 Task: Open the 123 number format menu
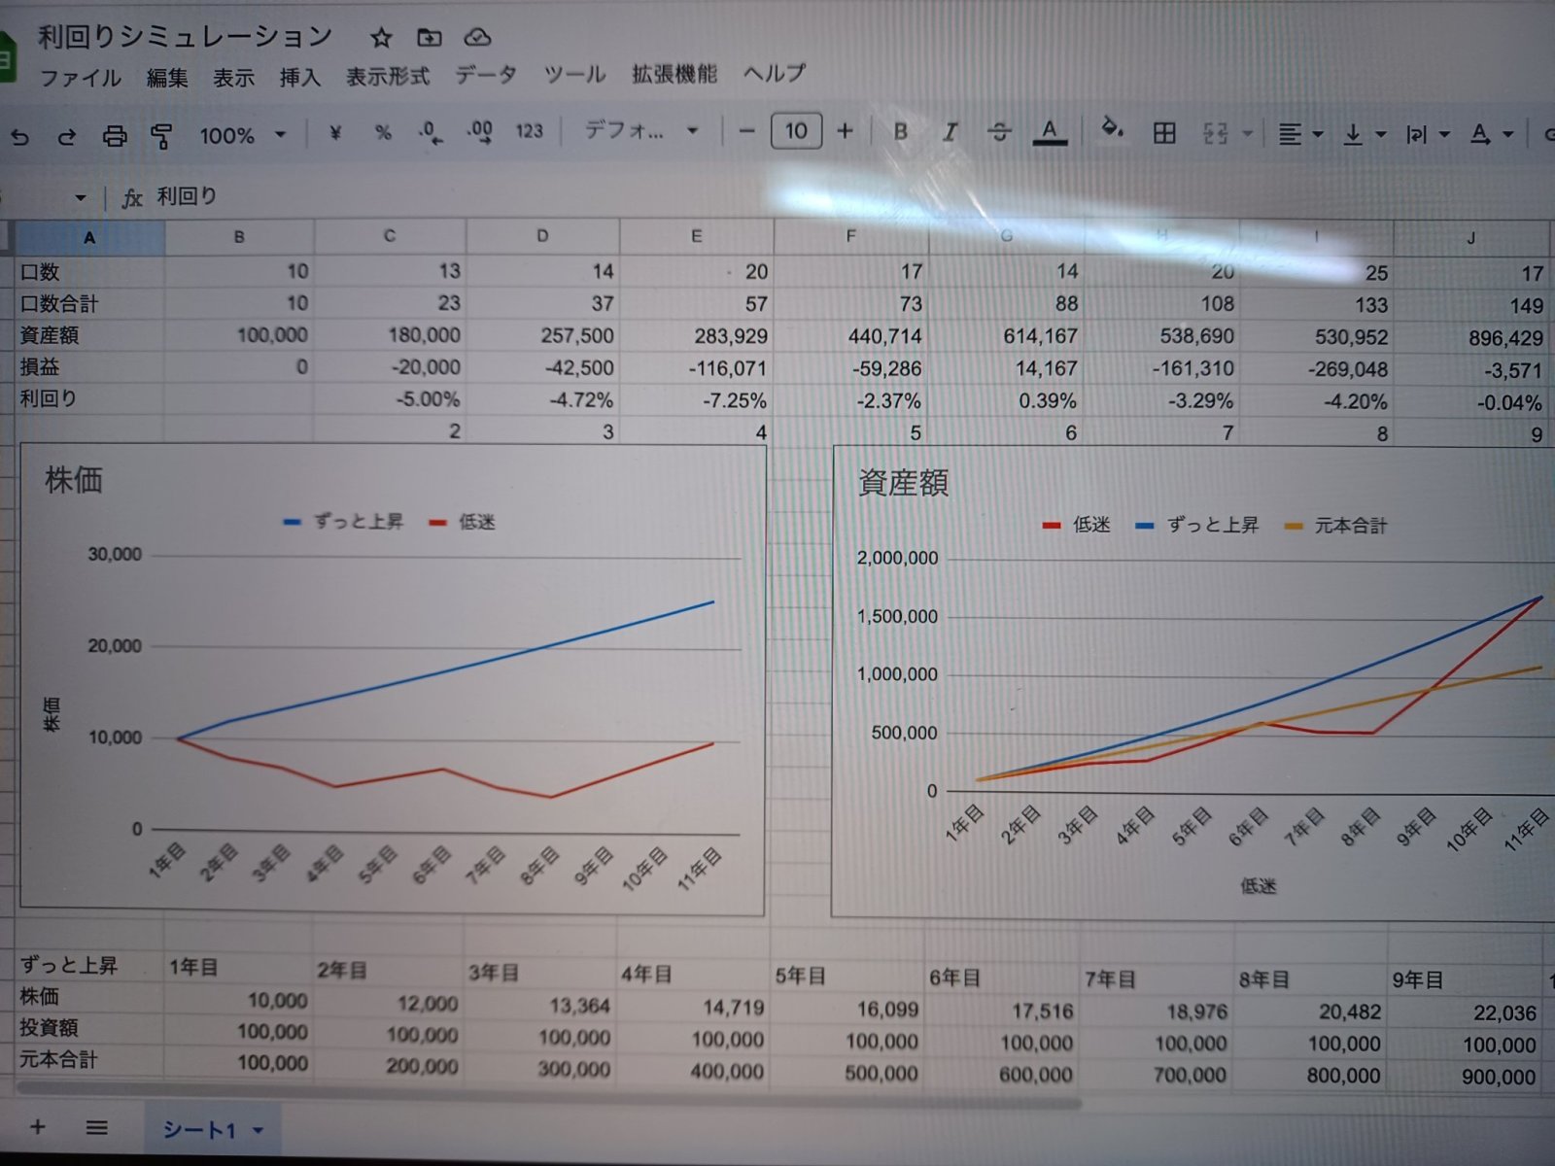(529, 131)
